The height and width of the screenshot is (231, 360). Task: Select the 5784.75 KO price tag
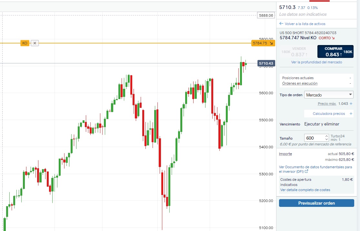click(x=262, y=43)
